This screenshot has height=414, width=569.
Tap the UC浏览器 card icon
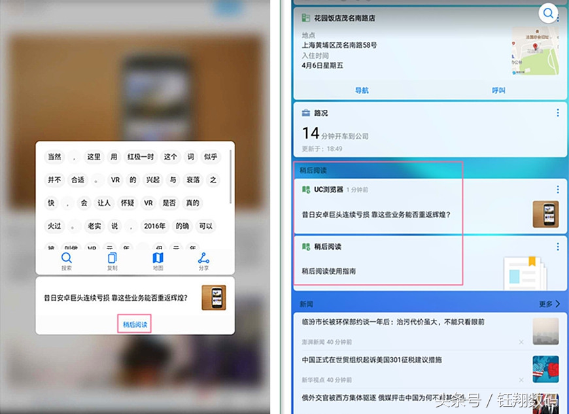coord(306,190)
